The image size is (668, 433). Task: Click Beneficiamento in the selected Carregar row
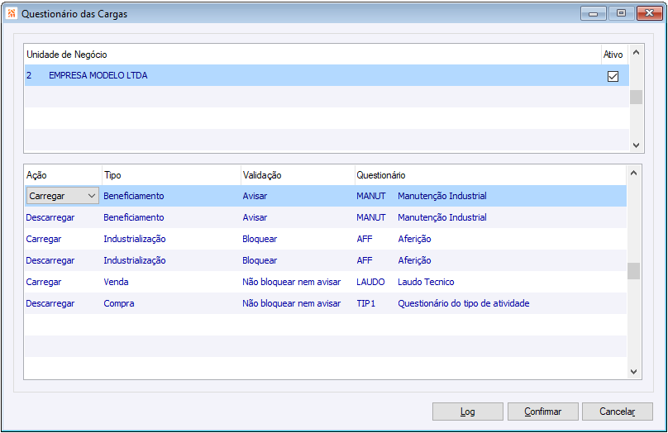coord(134,196)
